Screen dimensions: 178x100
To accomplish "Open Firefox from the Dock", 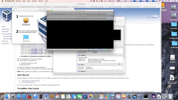I will point(30,96).
